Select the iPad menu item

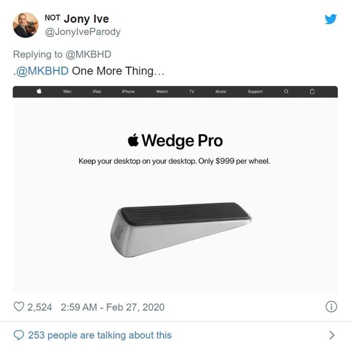97,91
